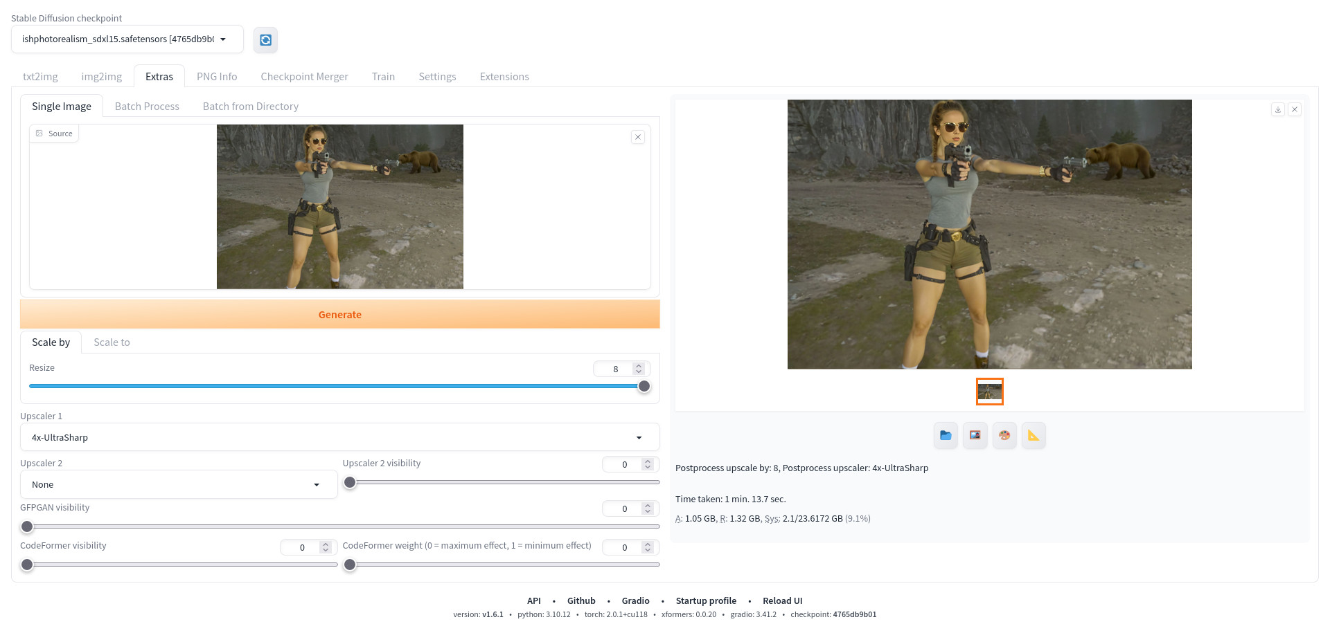This screenshot has height=642, width=1330.
Task: Download the output image icon
Action: point(1278,109)
